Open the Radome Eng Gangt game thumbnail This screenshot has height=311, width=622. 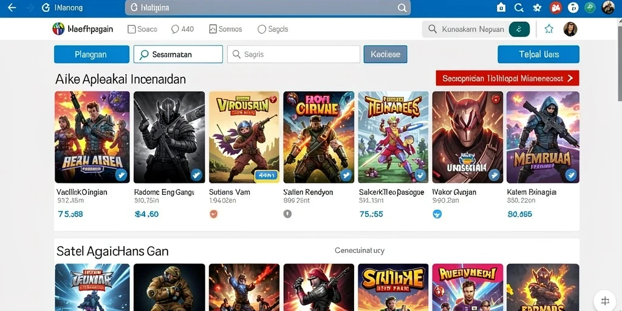pos(169,137)
